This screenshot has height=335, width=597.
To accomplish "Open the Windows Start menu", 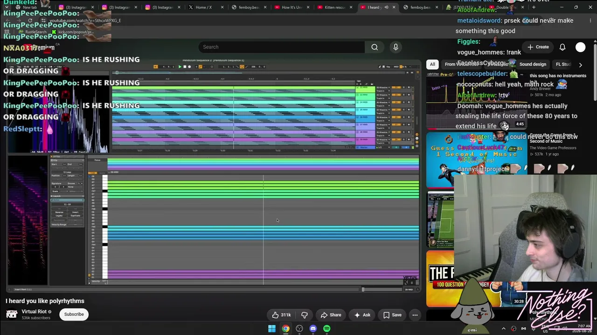I will pos(272,329).
